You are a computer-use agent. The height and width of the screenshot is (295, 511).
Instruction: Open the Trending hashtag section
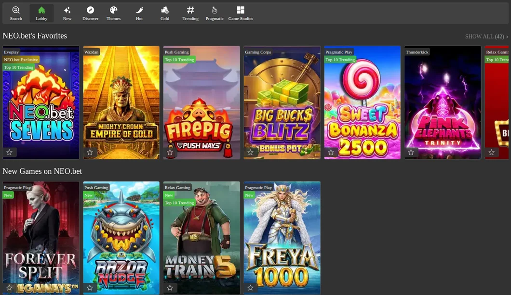(x=190, y=13)
